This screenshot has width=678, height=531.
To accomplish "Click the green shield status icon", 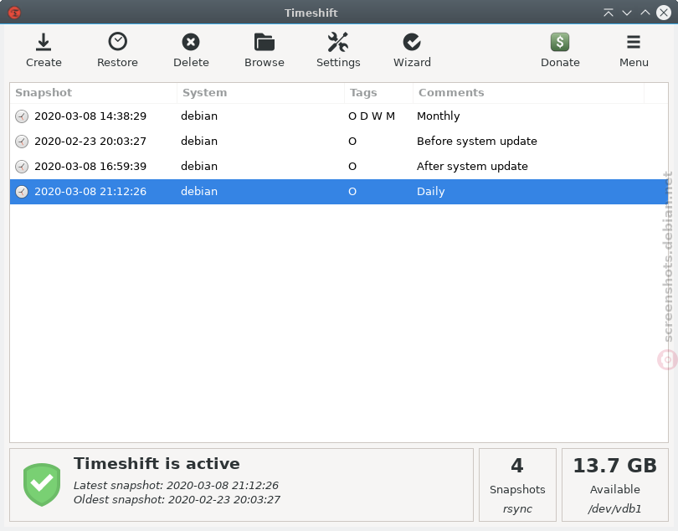I will (x=42, y=485).
